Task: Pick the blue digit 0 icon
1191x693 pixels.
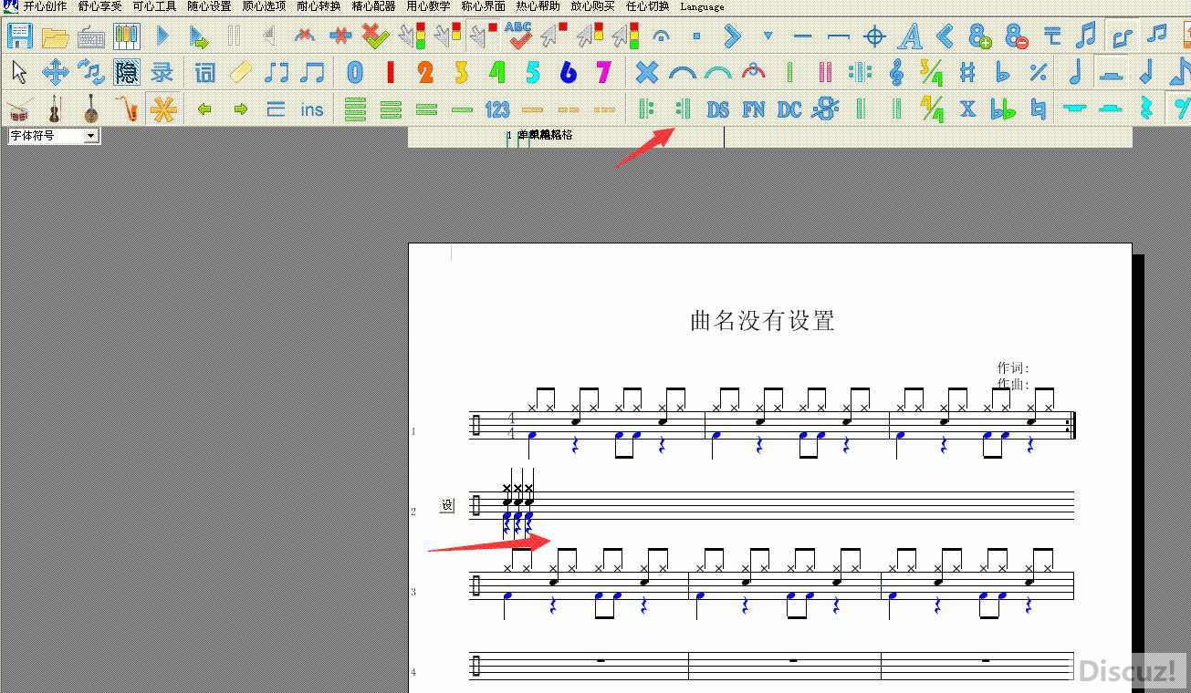Action: 355,72
